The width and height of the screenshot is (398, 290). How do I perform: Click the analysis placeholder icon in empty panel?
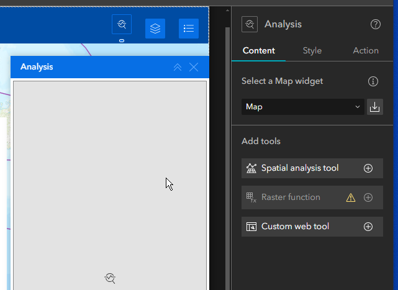click(110, 278)
